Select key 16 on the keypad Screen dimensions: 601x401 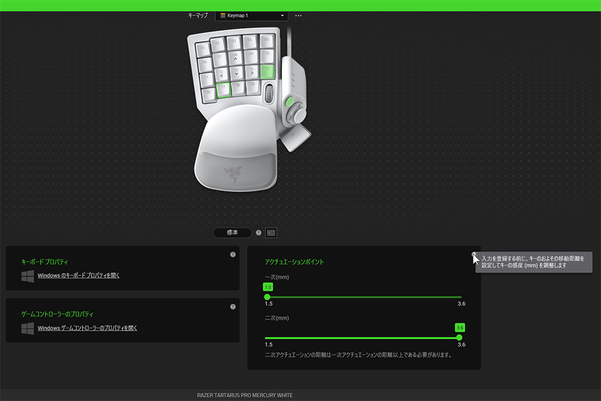(209, 94)
